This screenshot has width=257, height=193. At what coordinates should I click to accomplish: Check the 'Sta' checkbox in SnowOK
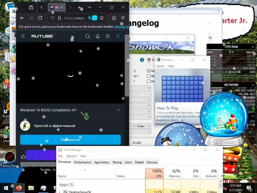(x=149, y=76)
